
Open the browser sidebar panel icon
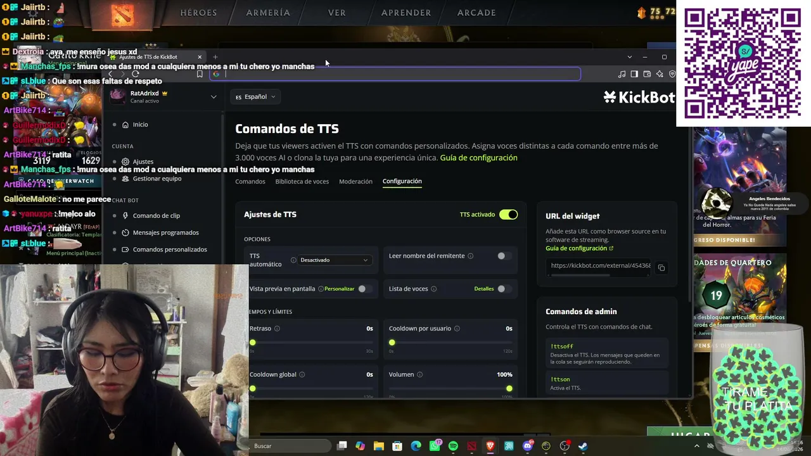point(634,74)
